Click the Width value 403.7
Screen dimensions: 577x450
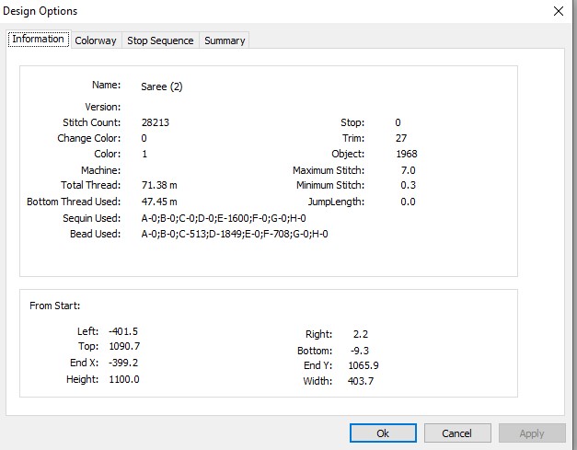(361, 381)
